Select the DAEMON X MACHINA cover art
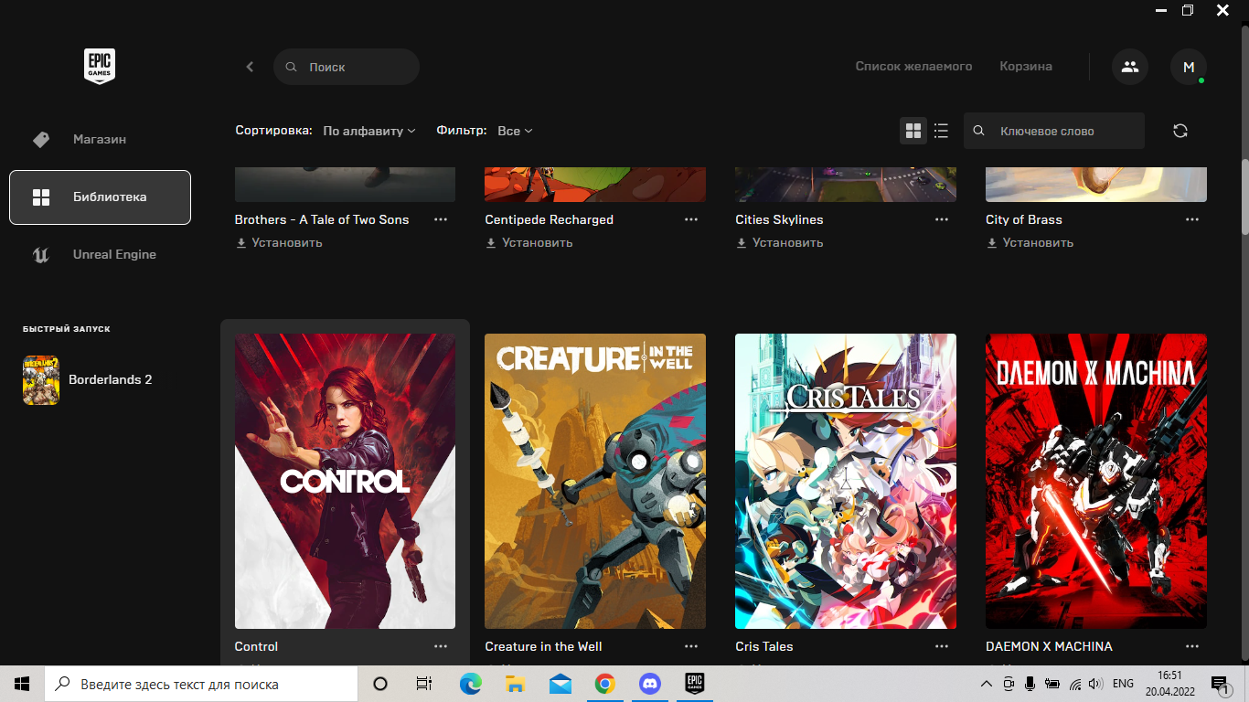This screenshot has height=702, width=1249. point(1096,481)
